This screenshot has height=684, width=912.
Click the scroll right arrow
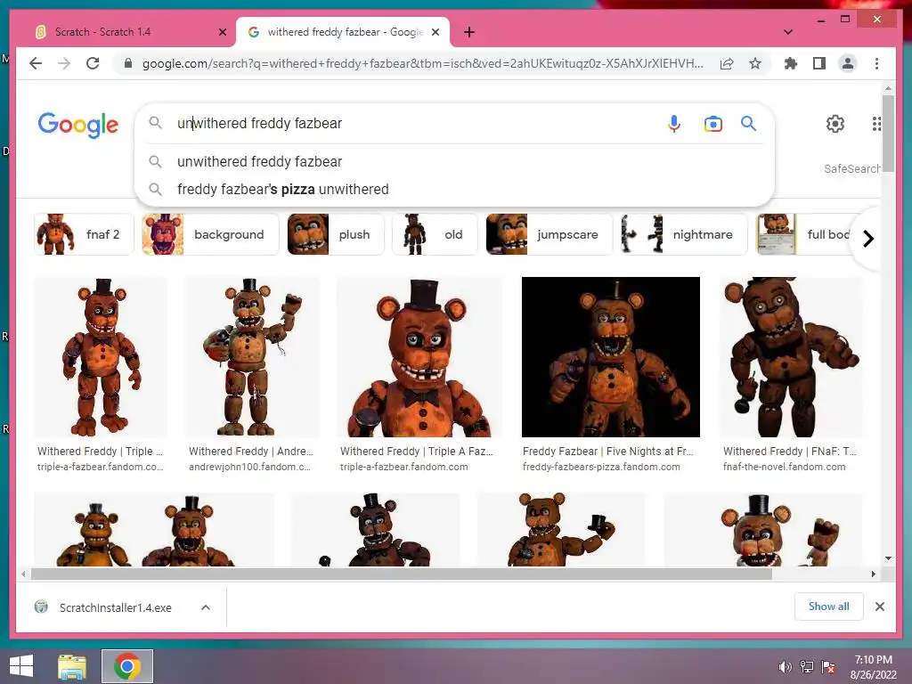pos(873,574)
